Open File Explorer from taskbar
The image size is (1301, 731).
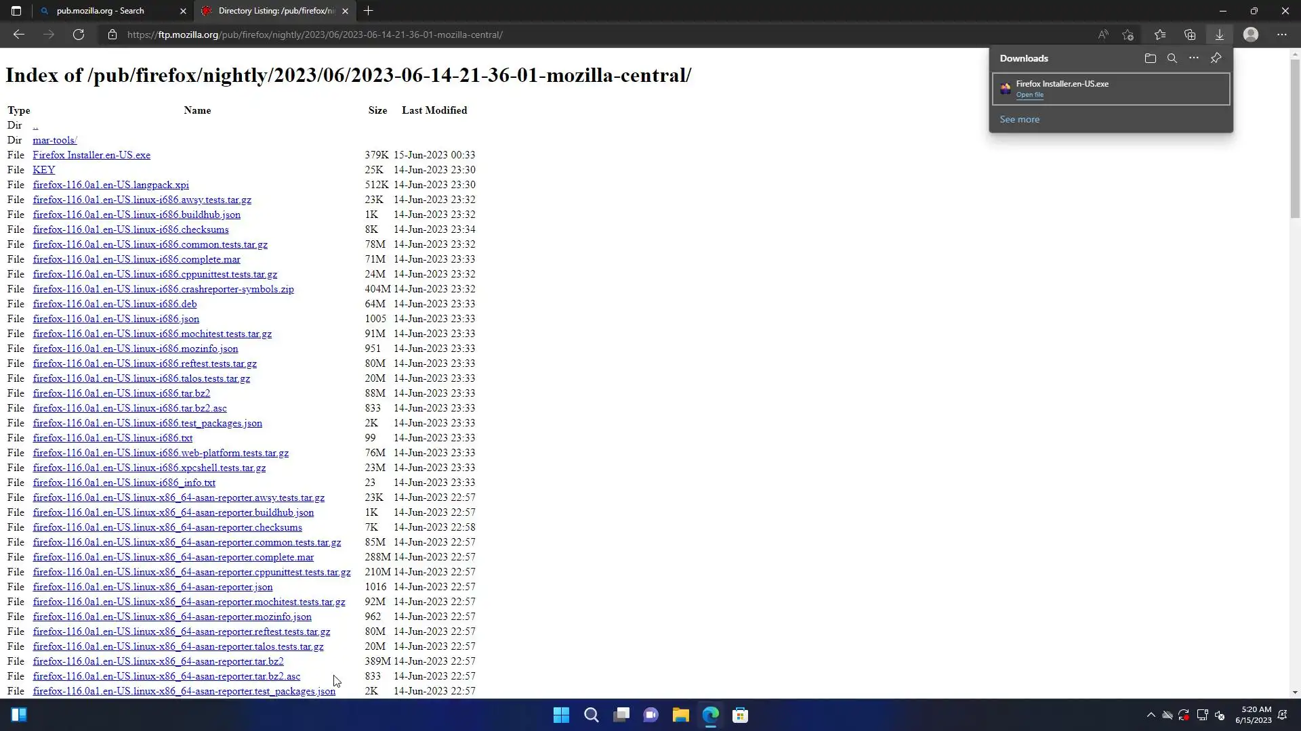(680, 715)
